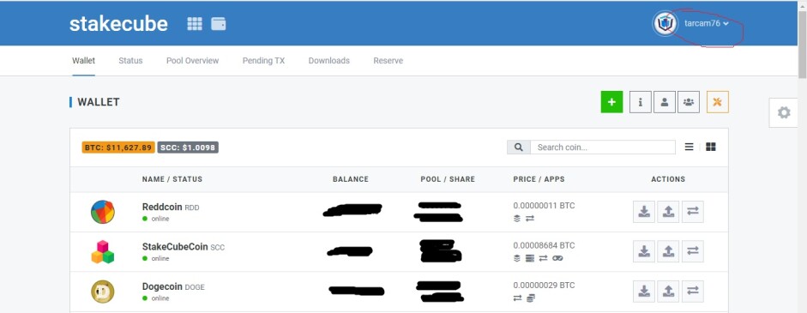Click the vertical page scrollbar
The width and height of the screenshot is (807, 313).
(x=803, y=44)
